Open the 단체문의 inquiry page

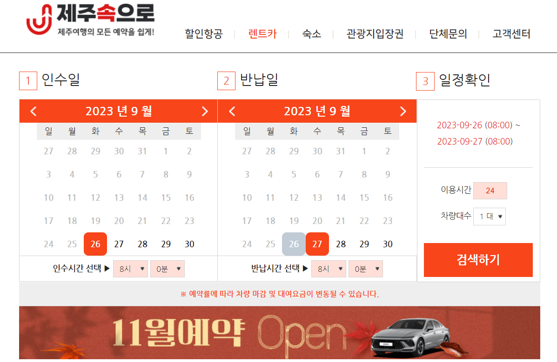pyautogui.click(x=448, y=34)
